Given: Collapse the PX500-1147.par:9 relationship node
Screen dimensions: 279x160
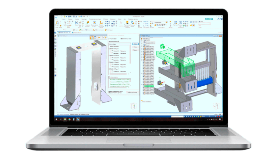Looking at the screenshot, I should (x=109, y=49).
